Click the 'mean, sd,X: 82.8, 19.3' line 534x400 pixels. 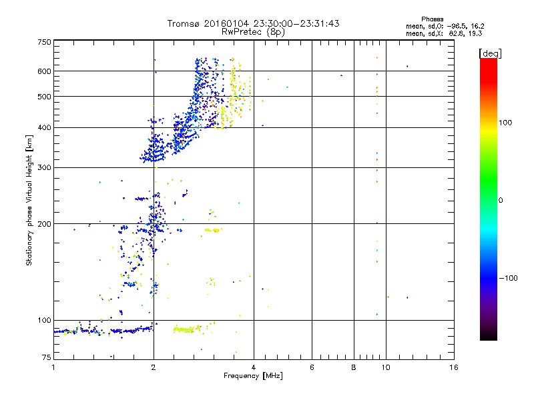(444, 33)
